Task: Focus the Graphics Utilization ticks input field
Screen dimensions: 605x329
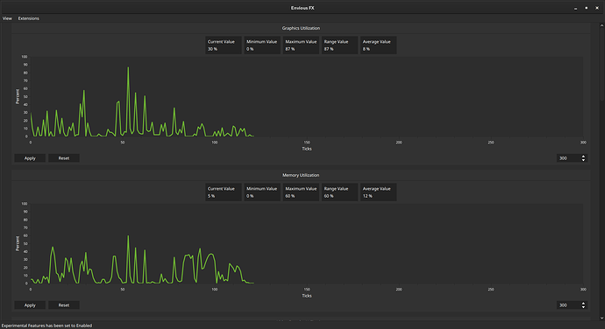Action: (568, 158)
